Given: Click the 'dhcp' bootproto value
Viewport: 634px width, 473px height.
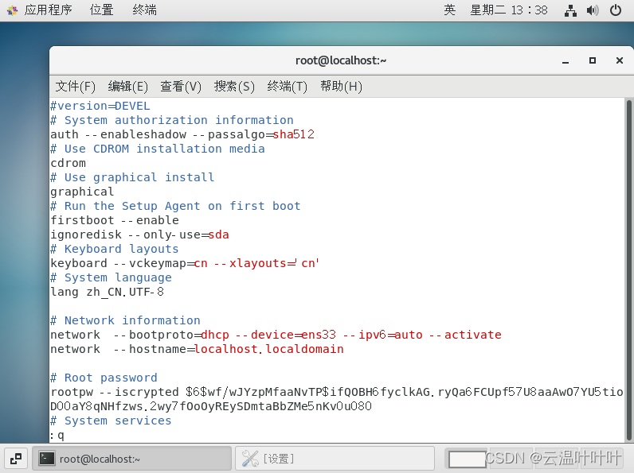Looking at the screenshot, I should pyautogui.click(x=215, y=335).
